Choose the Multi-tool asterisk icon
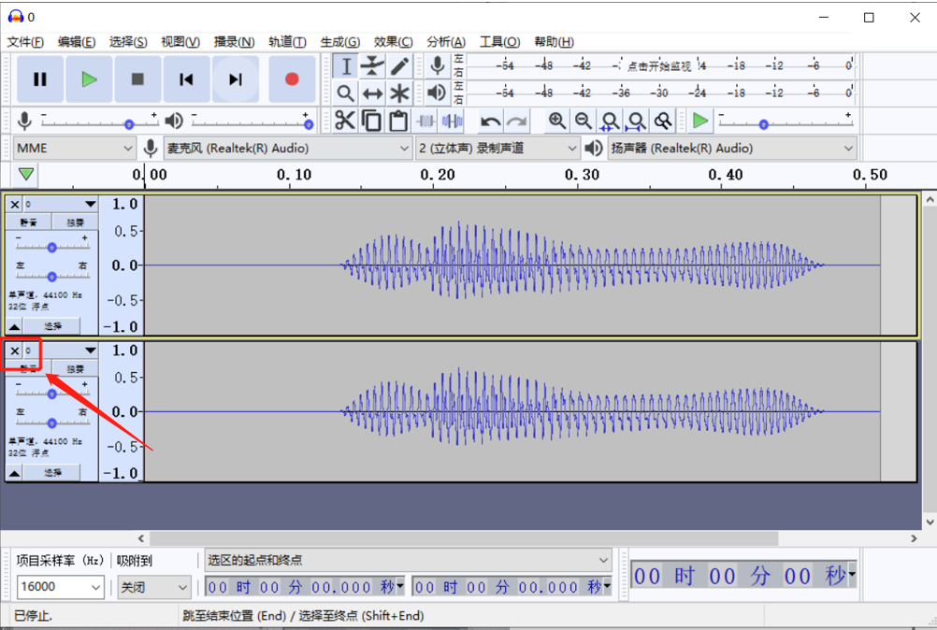The height and width of the screenshot is (630, 937). tap(399, 93)
